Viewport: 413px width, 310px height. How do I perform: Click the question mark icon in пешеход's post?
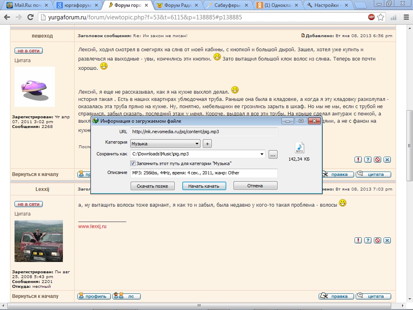coord(368,159)
